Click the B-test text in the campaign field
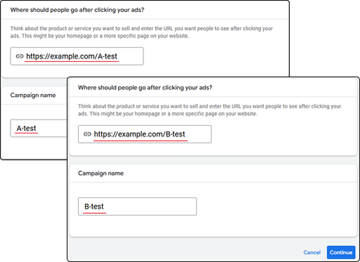The height and width of the screenshot is (262, 360). pos(94,207)
